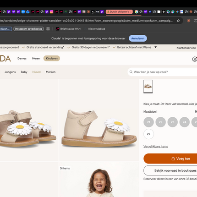
Task: Open the Maattabel link
Action: coord(150,112)
